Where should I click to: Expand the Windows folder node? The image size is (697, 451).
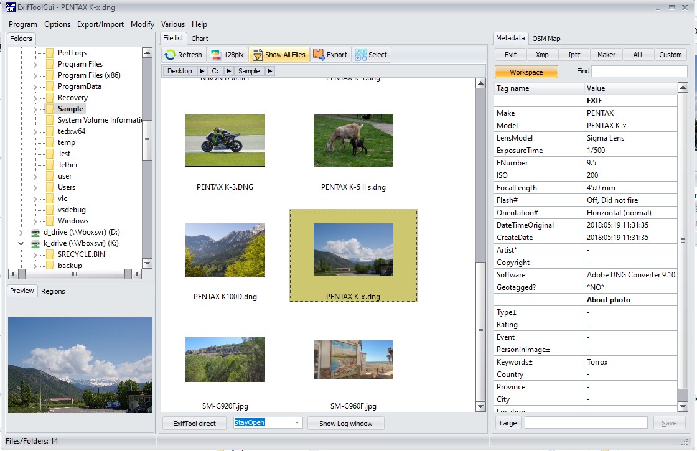35,221
